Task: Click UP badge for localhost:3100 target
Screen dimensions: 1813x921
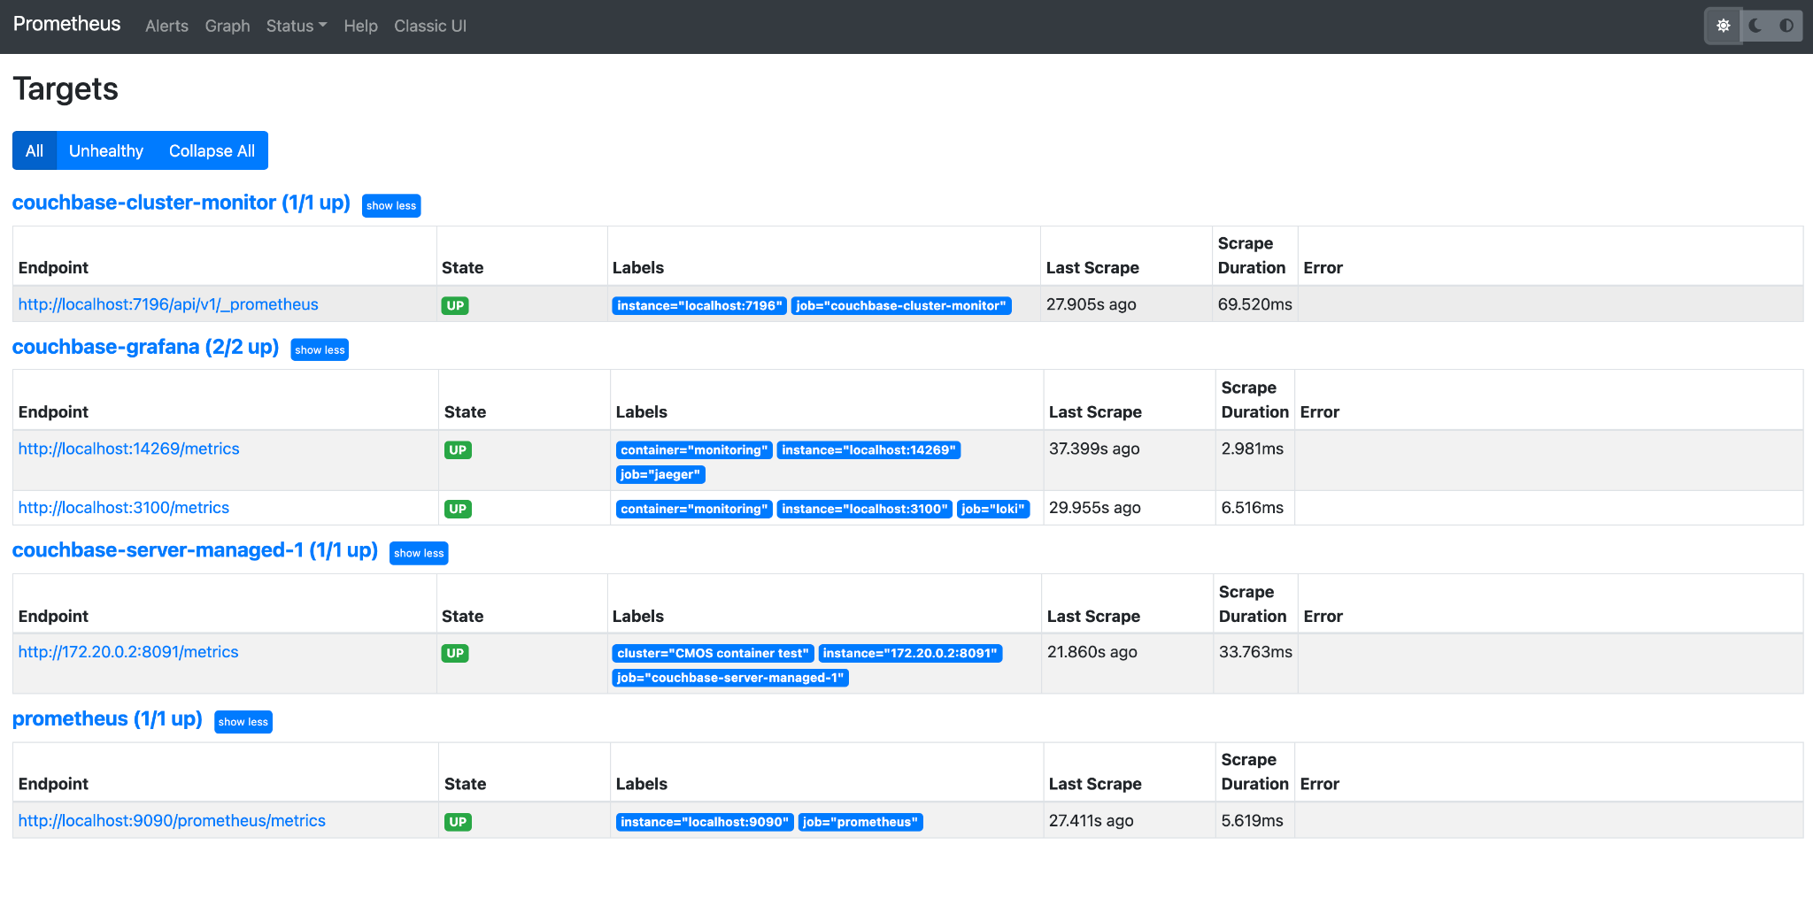Action: tap(458, 509)
